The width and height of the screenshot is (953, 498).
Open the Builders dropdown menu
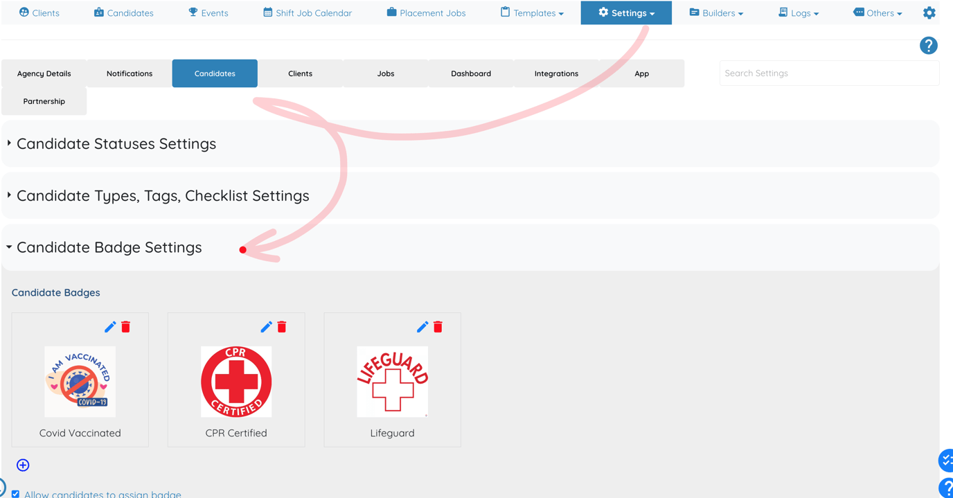pos(717,12)
